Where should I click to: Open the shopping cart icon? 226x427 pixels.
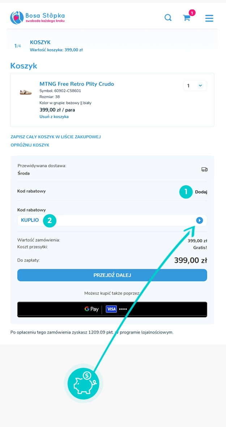187,18
